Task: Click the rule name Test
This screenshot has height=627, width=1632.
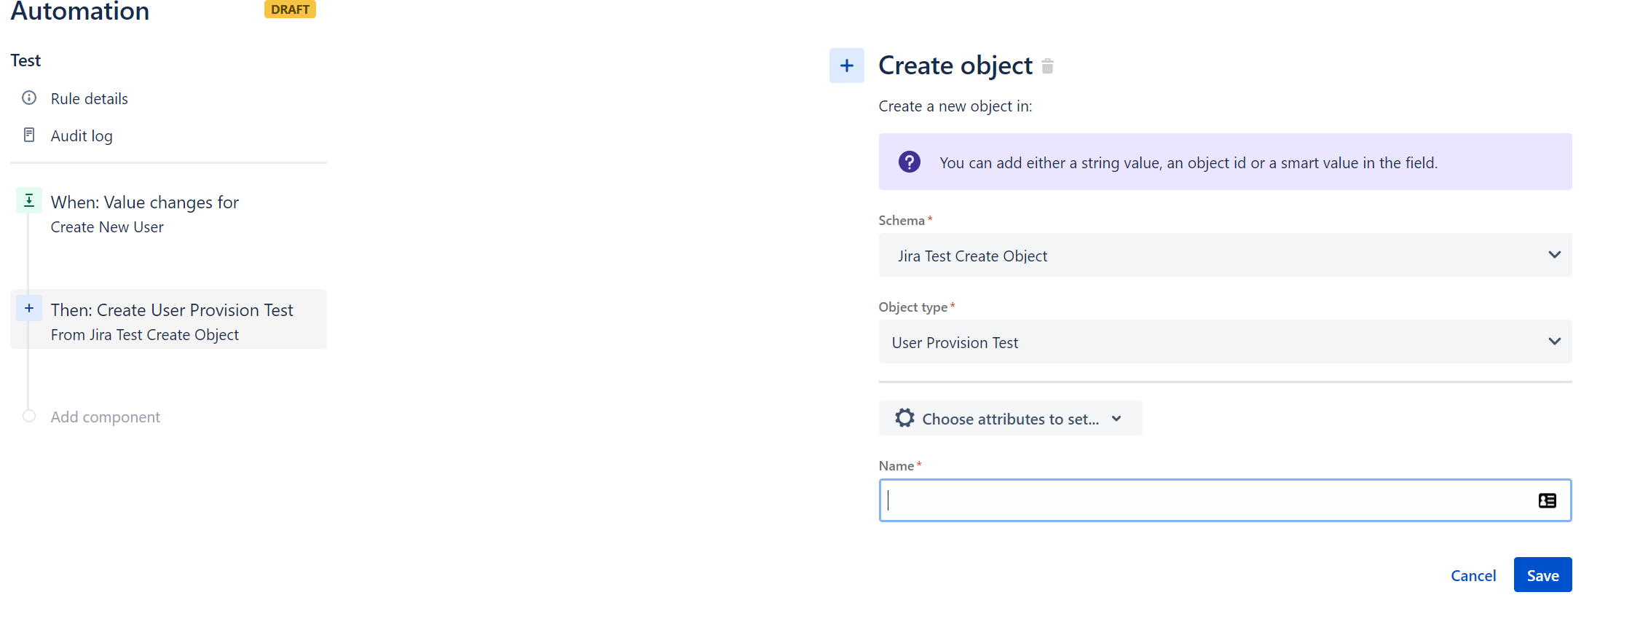Action: click(x=25, y=60)
